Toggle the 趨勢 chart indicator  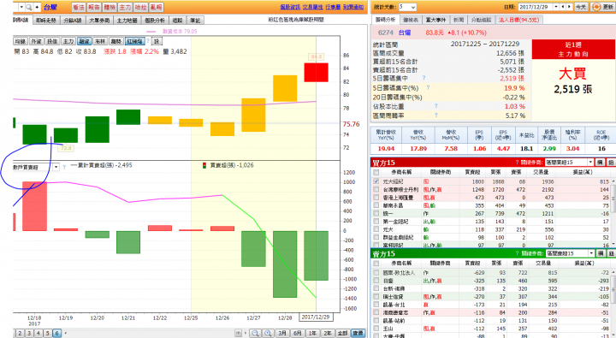coord(116,41)
